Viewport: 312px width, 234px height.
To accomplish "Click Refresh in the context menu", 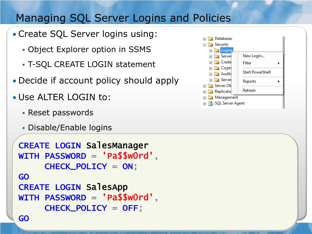I will click(249, 90).
